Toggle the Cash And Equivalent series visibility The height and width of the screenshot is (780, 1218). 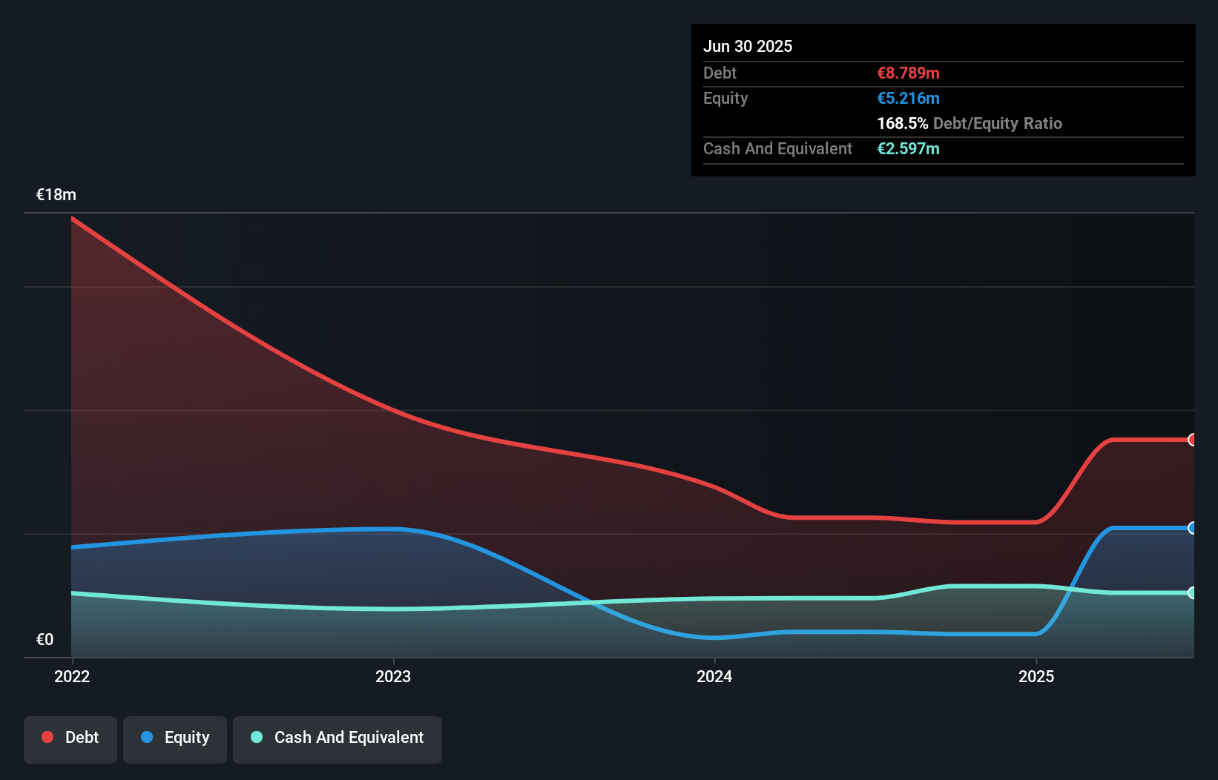point(337,738)
